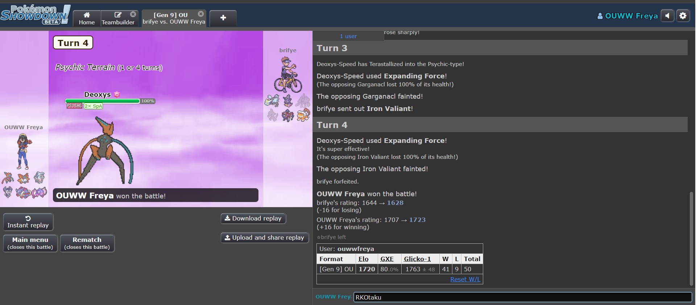Click the OUWW Freya trainer sprite

point(24,151)
